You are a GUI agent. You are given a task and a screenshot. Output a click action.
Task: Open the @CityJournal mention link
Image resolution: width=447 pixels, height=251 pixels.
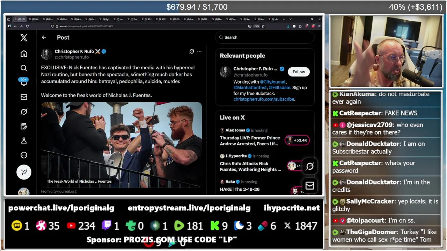[272, 82]
